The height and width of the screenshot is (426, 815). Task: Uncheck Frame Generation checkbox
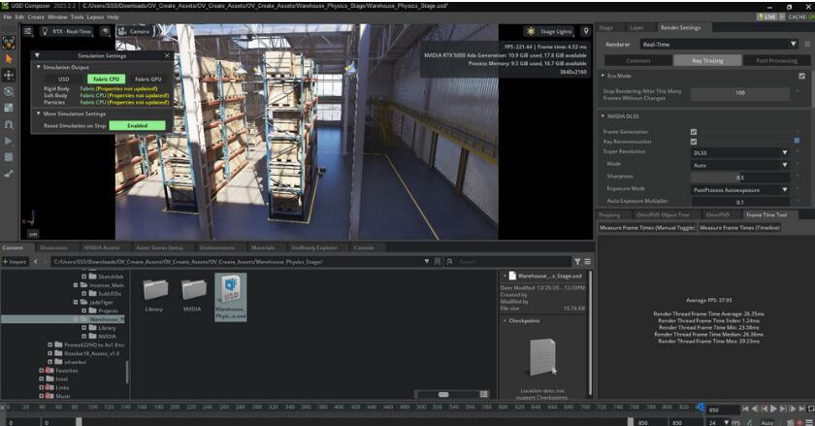point(693,131)
